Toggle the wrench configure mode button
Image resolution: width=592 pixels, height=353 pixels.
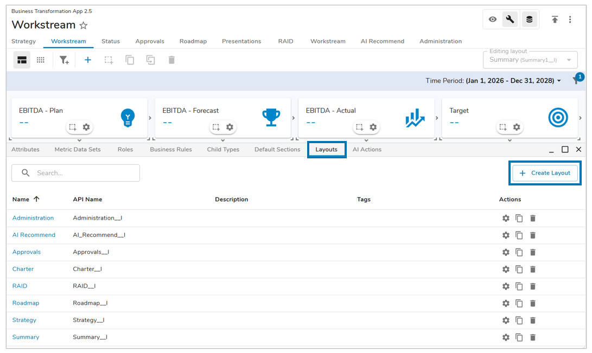click(510, 20)
